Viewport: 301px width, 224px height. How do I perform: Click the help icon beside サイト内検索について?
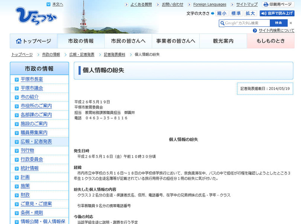tap(255, 30)
